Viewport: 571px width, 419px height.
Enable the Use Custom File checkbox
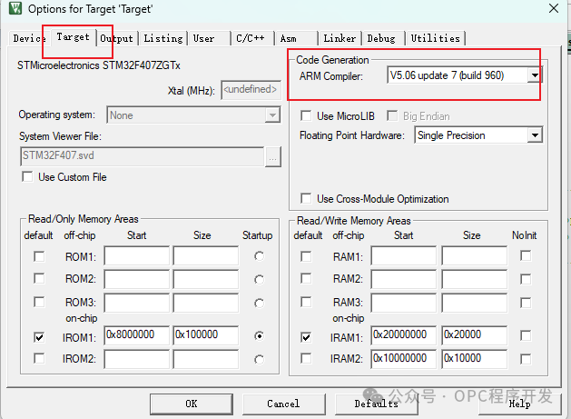[x=27, y=177]
